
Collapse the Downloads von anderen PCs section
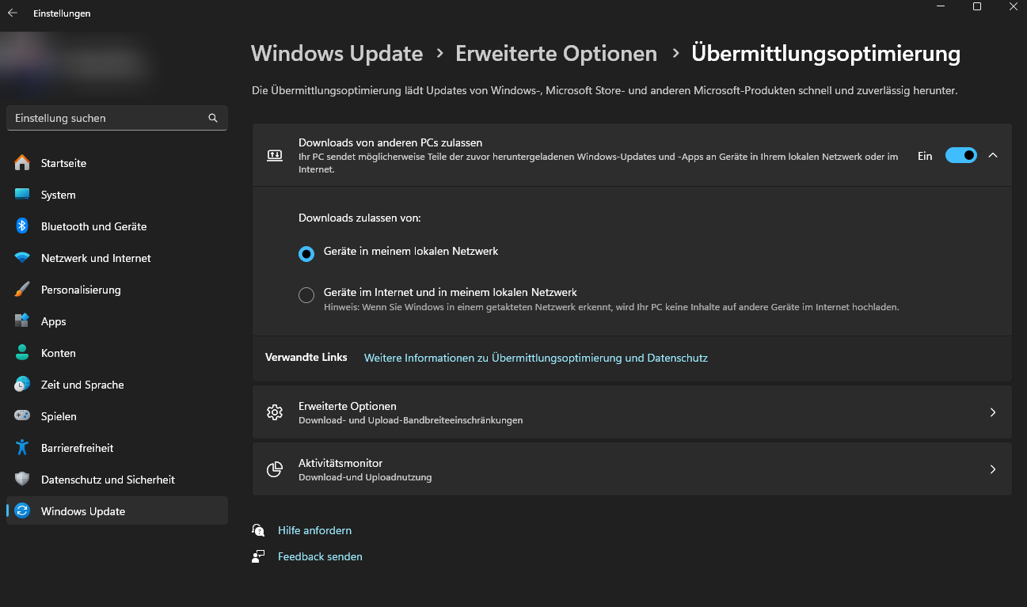point(993,155)
